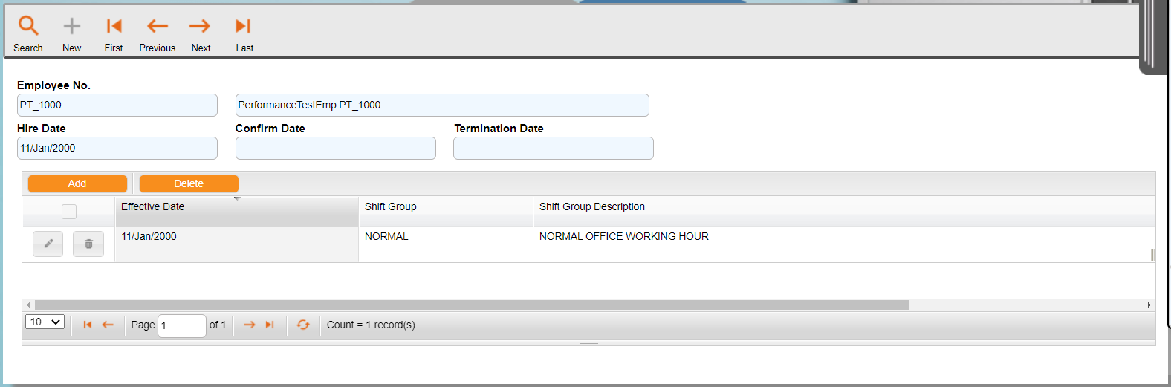The image size is (1171, 387).
Task: Create a New record with plus icon
Action: [72, 26]
